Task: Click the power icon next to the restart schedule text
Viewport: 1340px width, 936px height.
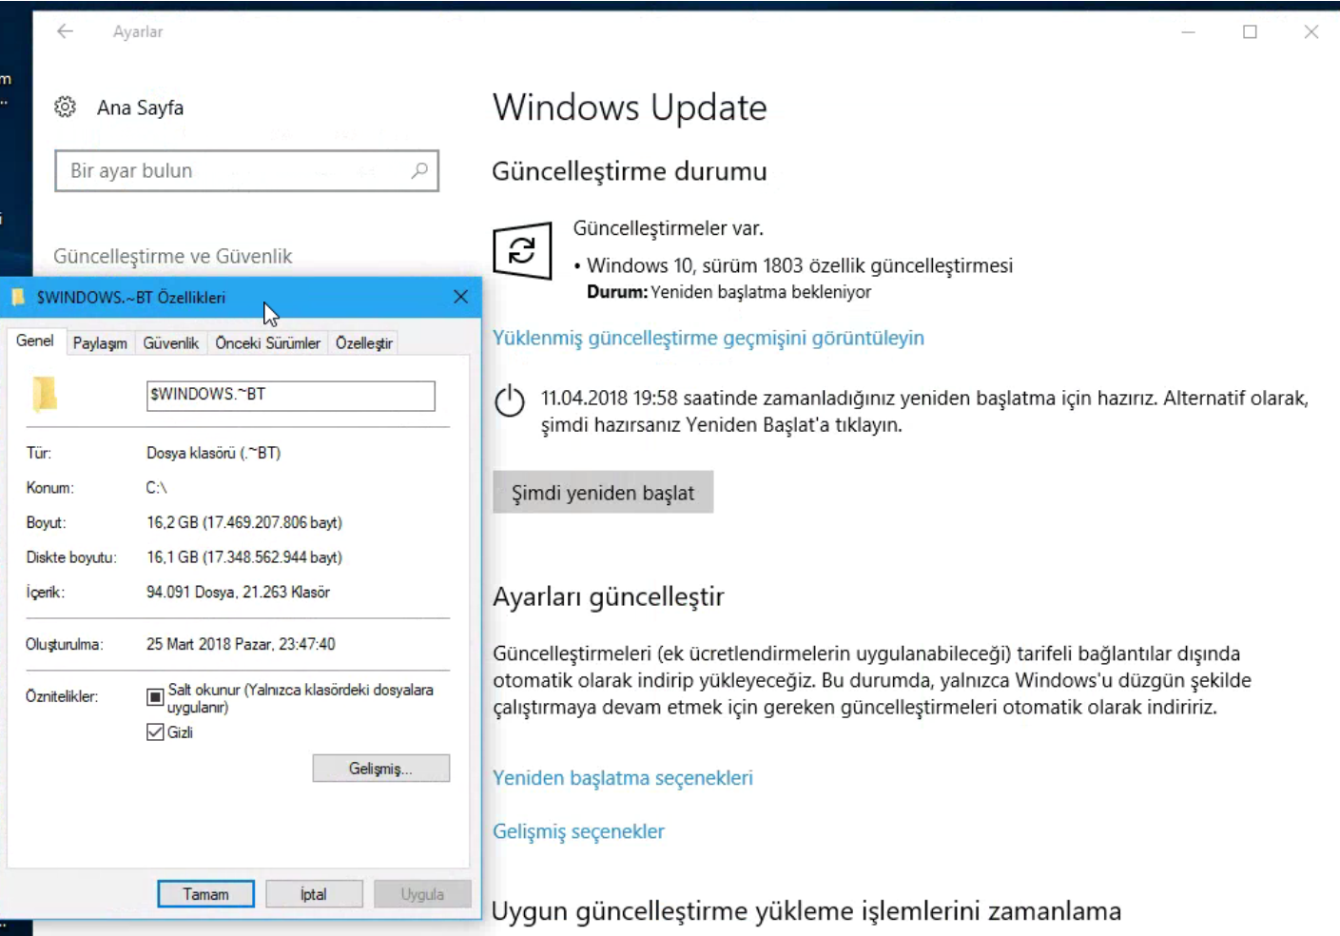Action: [510, 400]
